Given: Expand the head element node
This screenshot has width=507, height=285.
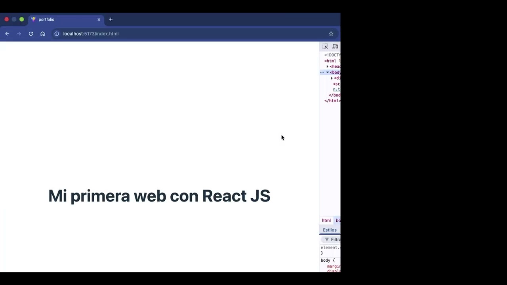Looking at the screenshot, I should [x=328, y=66].
